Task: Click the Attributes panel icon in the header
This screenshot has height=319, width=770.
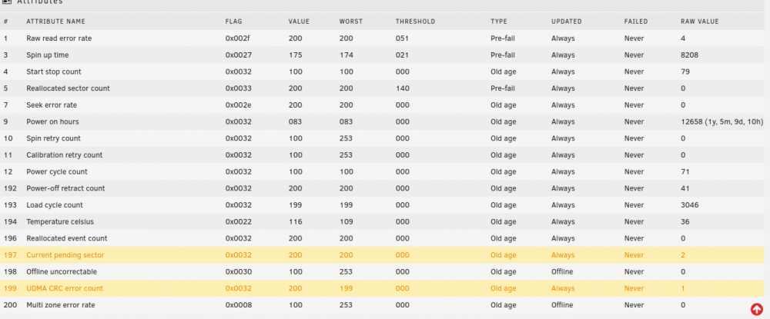Action: [x=8, y=2]
